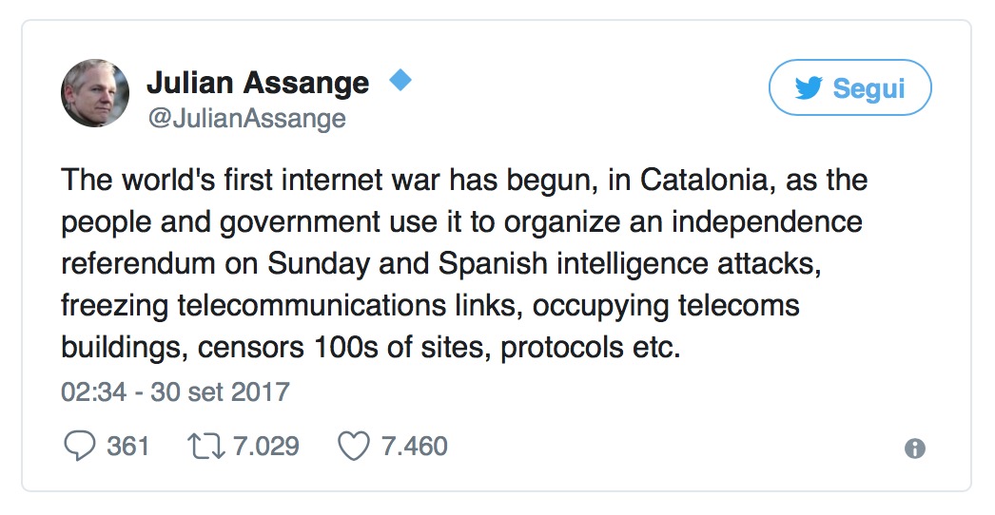Screen dimensions: 995x515
Task: Open the tweet info circle icon
Action: click(915, 448)
